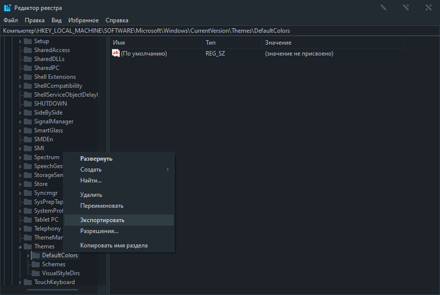Collapse the Themes tree node
The width and height of the screenshot is (440, 295).
point(20,246)
